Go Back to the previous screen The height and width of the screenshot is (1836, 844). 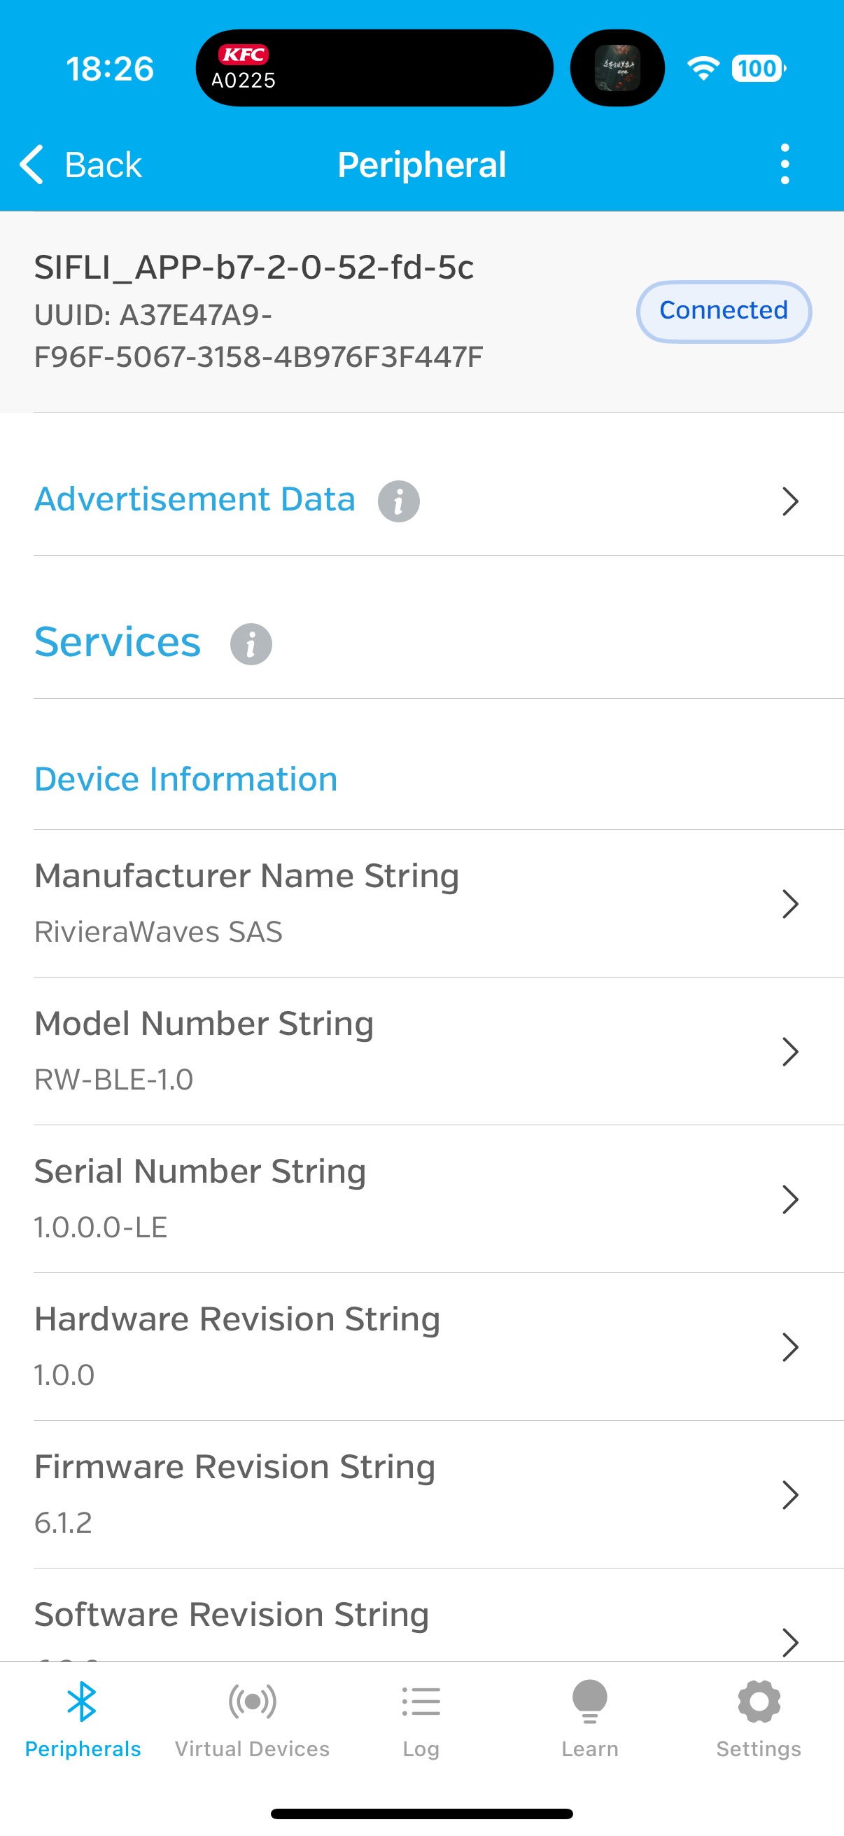pyautogui.click(x=81, y=165)
